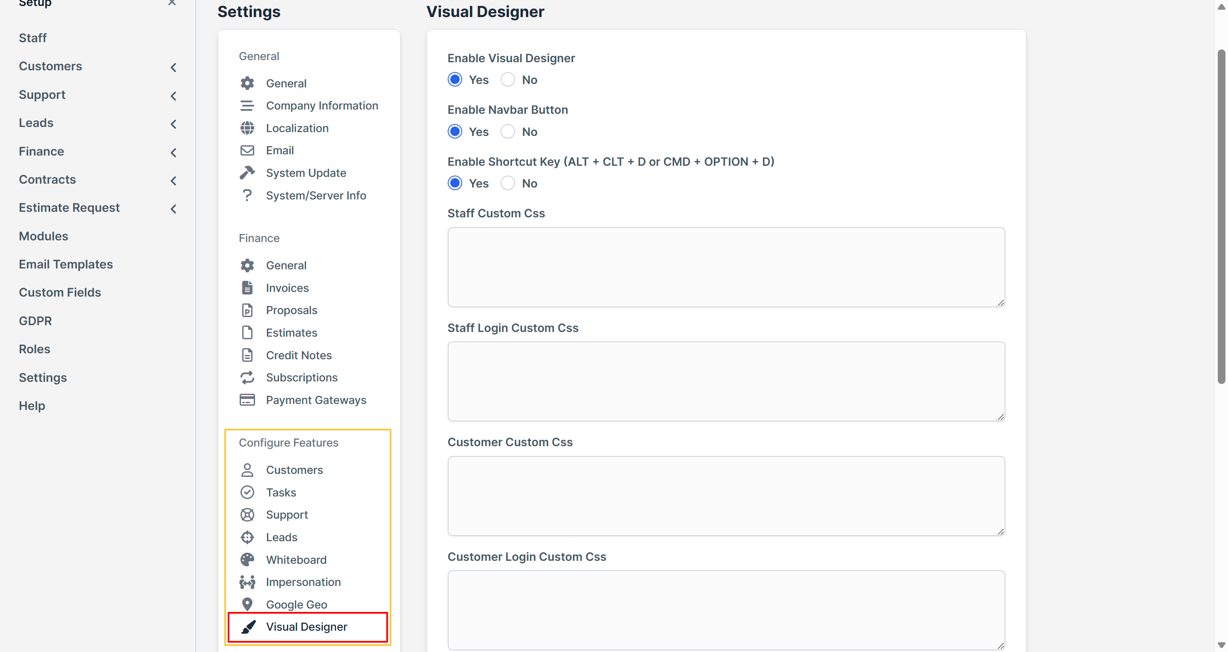Open Email Templates in the Setup menu
Screen dimensions: 1228x652
[66, 264]
